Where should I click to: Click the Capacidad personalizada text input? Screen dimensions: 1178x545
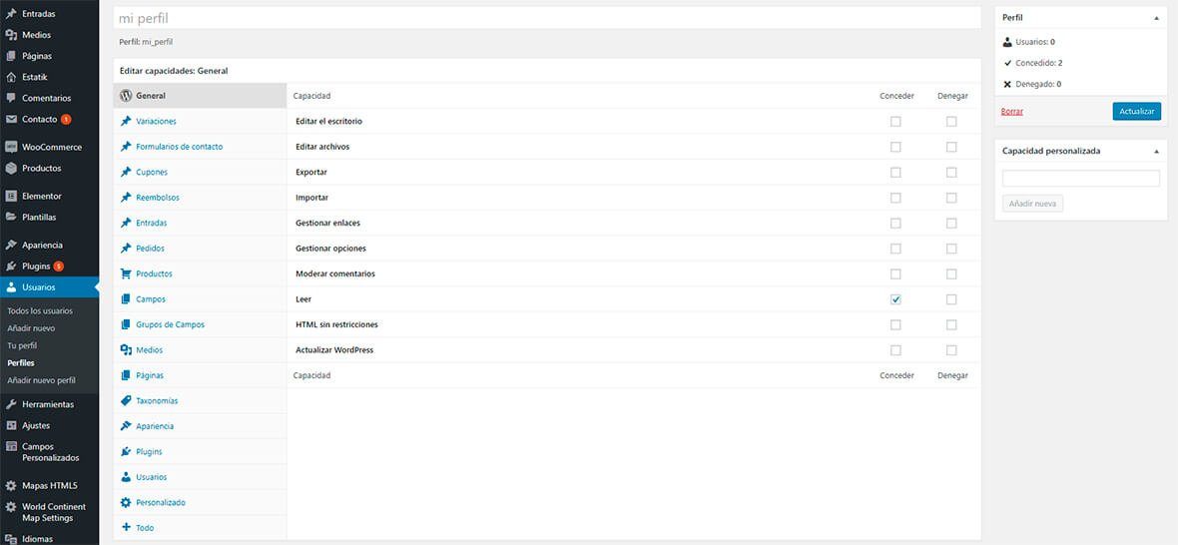coord(1081,179)
